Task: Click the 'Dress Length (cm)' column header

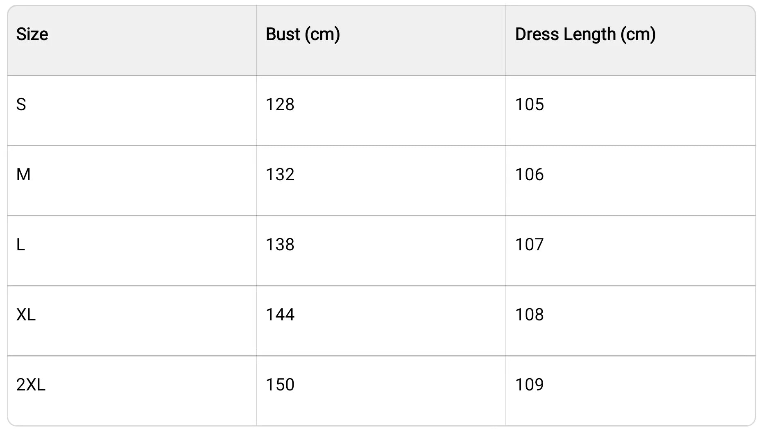Action: 585,34
